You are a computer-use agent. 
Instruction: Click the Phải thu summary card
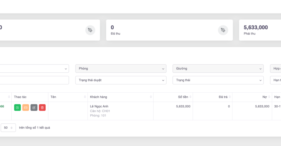point(260,30)
